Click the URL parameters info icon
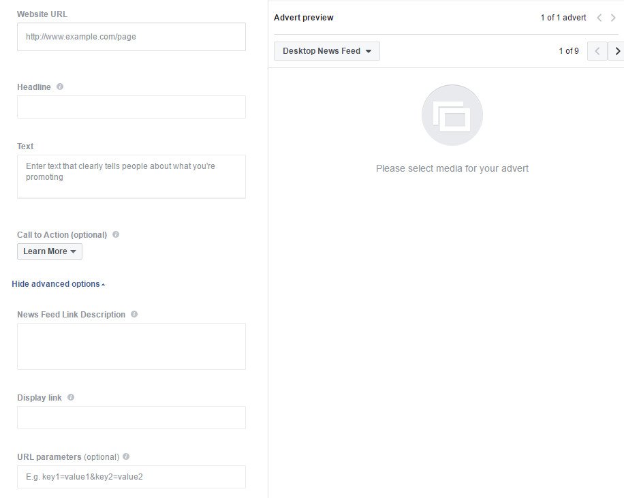 [126, 456]
